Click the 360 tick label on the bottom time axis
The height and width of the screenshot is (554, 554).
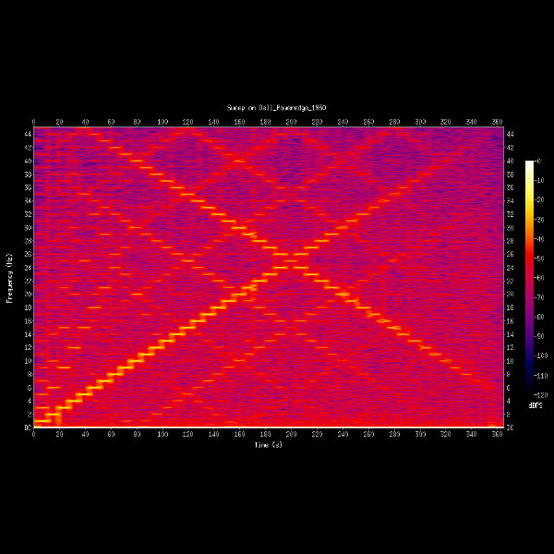497,434
